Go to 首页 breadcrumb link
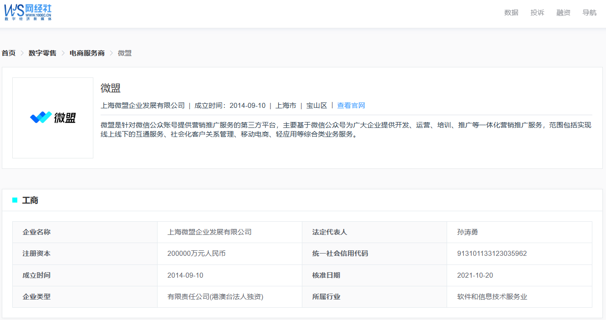 (x=9, y=53)
